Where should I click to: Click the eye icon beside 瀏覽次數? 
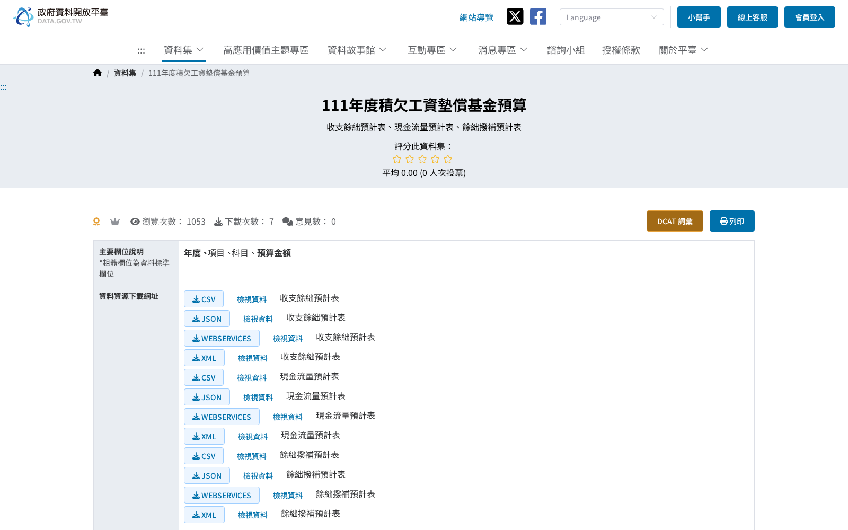[135, 222]
